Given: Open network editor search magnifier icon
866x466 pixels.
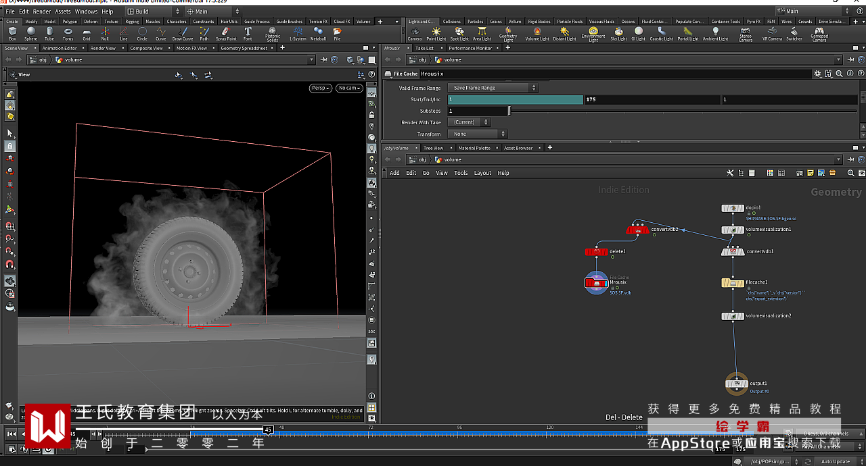Looking at the screenshot, I should pos(850,173).
